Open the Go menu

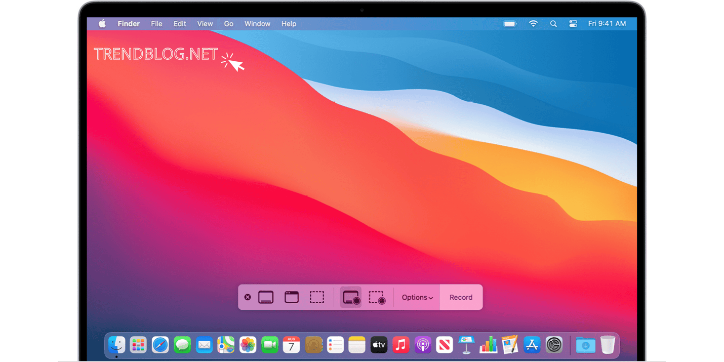[228, 23]
